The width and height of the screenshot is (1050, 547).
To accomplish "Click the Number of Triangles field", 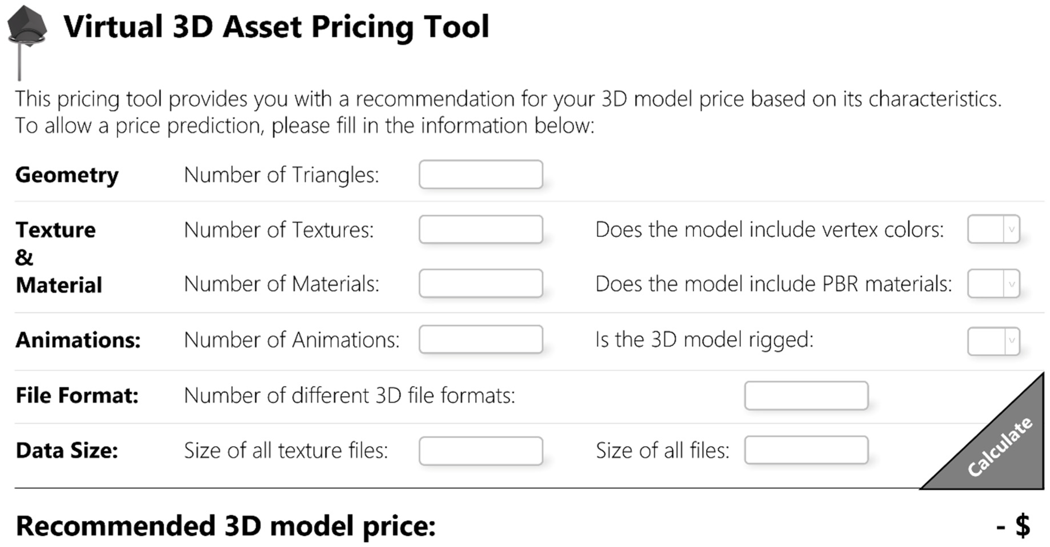I will 480,175.
